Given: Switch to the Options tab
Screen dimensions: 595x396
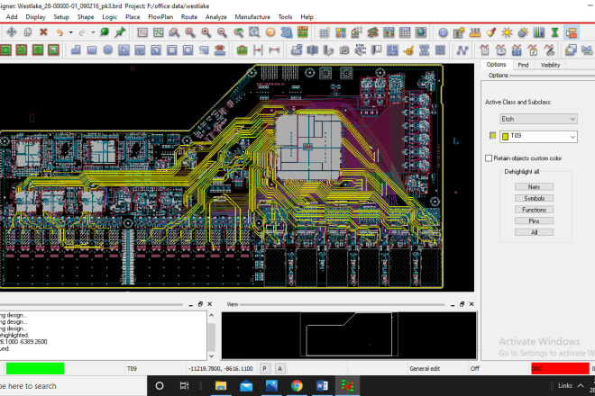Looking at the screenshot, I should point(496,65).
